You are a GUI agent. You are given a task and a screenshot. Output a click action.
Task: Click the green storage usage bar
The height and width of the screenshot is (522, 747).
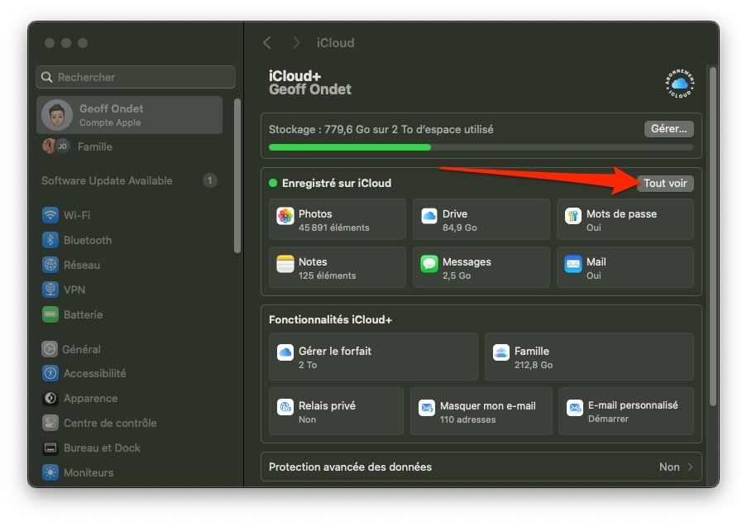tap(350, 147)
